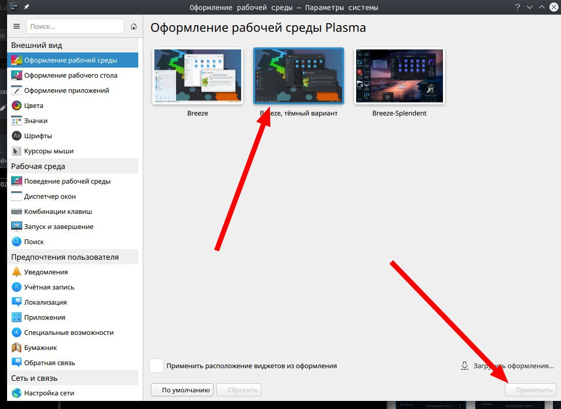This screenshot has height=409, width=561.
Task: Click the Бумажник wallet icon
Action: pos(17,347)
